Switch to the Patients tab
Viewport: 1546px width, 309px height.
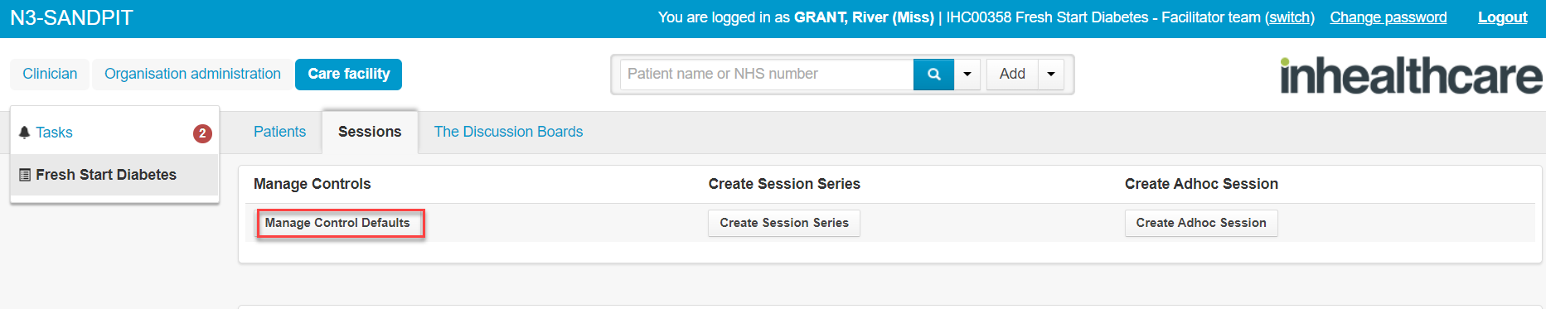tap(279, 132)
